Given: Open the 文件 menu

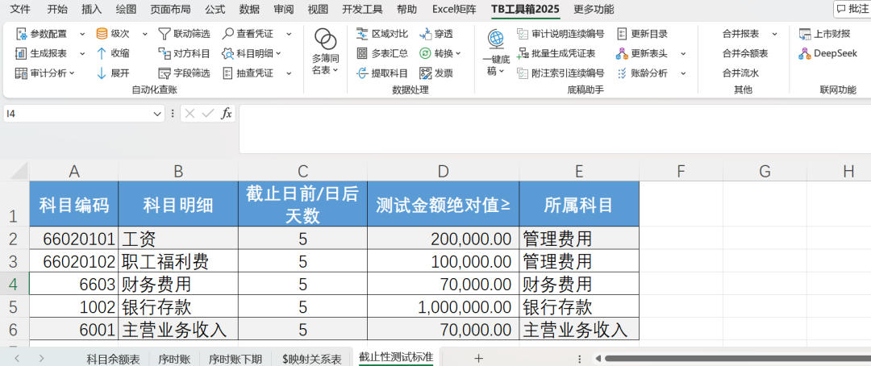Looking at the screenshot, I should [20, 9].
